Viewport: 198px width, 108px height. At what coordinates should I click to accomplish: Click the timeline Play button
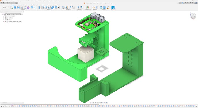pos(5,106)
